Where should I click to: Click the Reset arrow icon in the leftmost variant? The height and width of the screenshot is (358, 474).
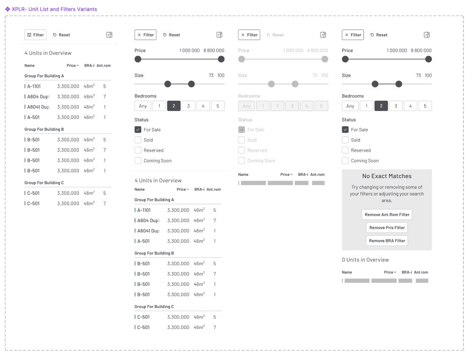tap(55, 35)
